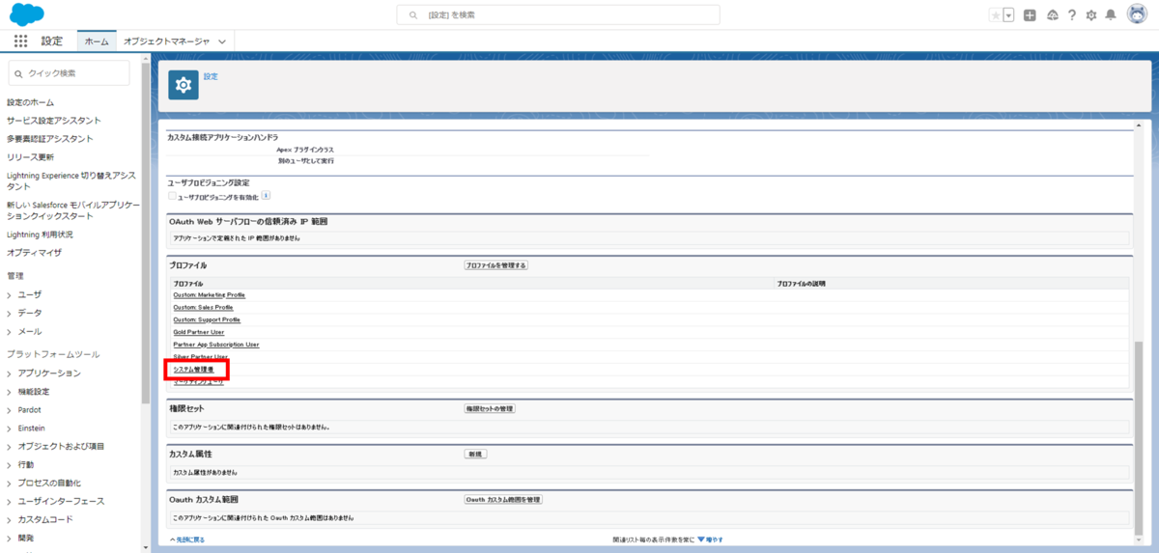Open Partner App Subscription User link

216,345
